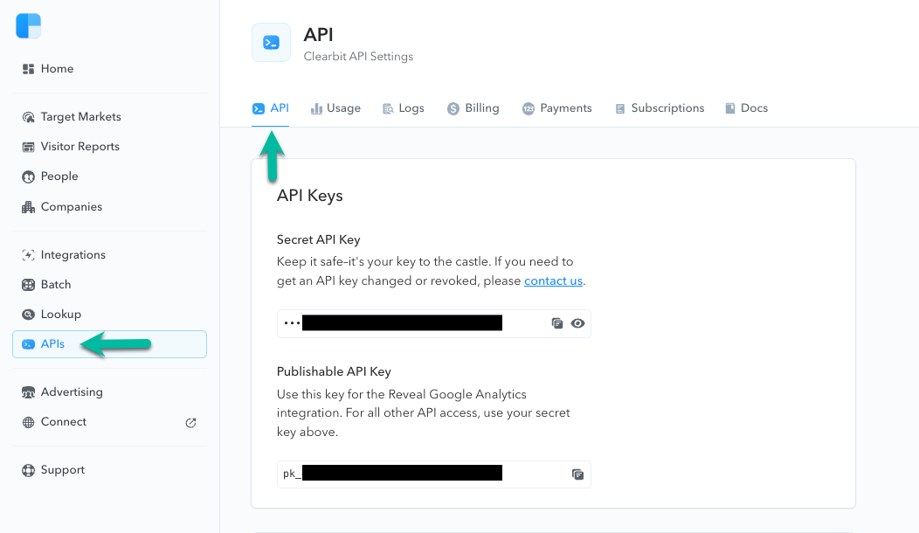919x533 pixels.
Task: Click the Publishable API Key label
Action: tap(334, 371)
